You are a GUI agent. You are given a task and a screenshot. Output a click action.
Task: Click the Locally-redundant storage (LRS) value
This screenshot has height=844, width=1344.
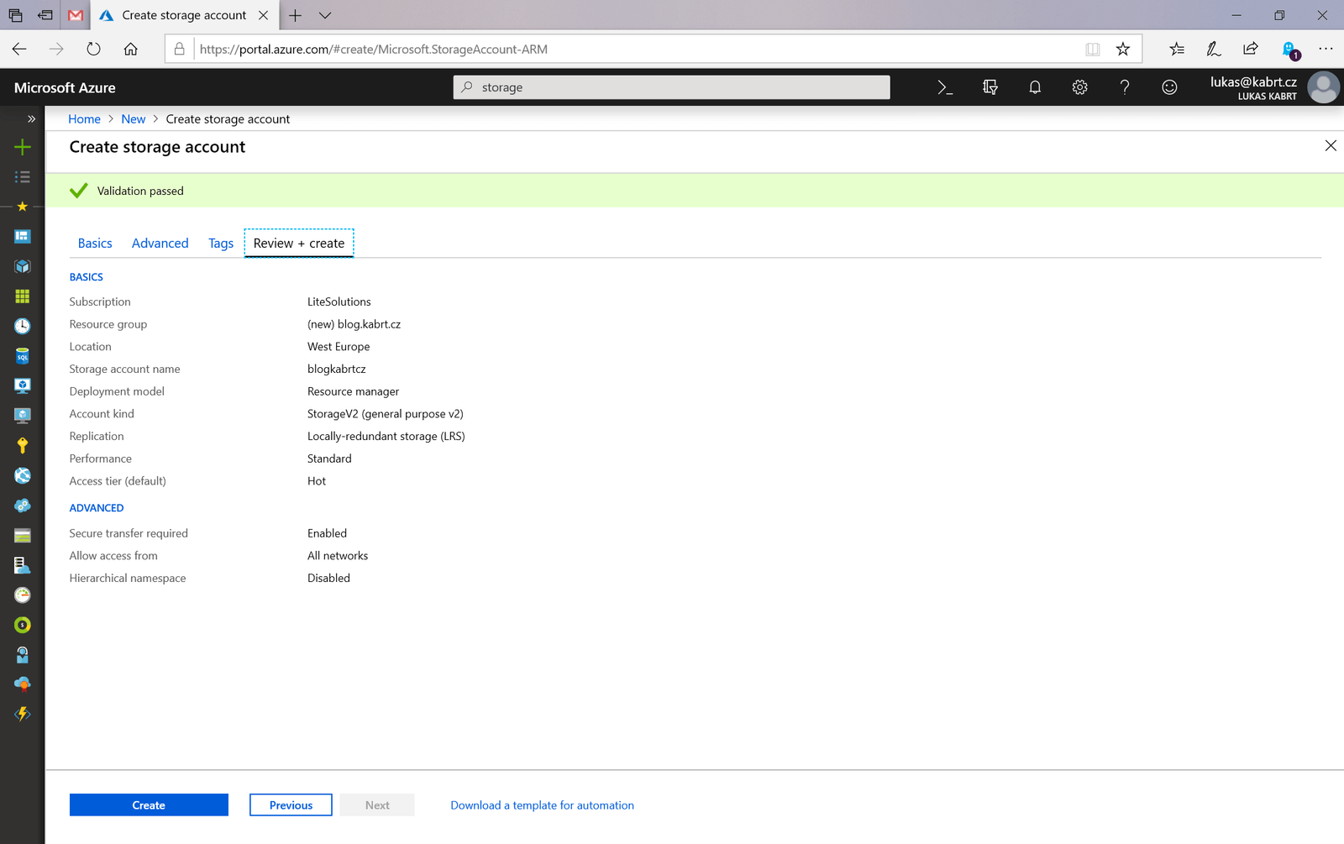386,437
